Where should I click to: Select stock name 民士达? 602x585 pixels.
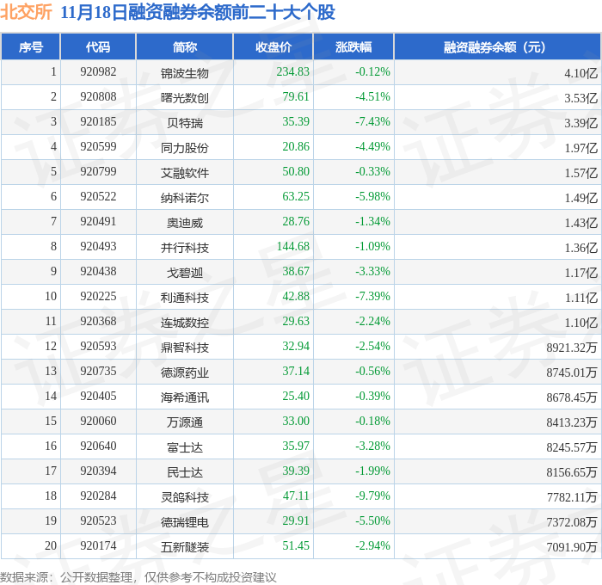click(185, 472)
